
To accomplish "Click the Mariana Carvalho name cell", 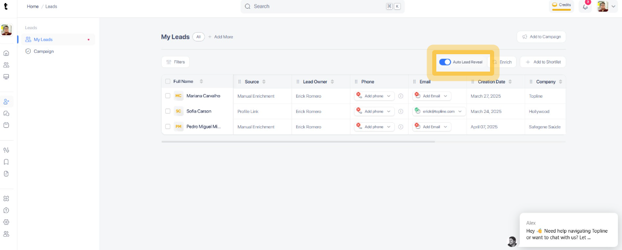I will [203, 96].
